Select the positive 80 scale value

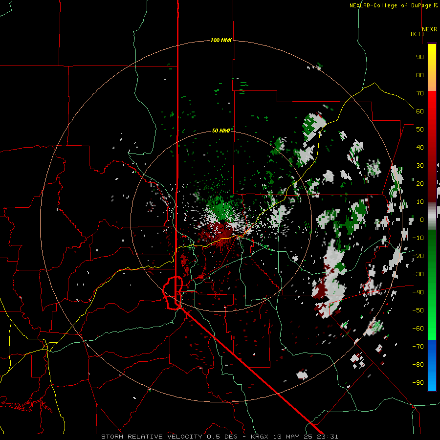tap(420, 75)
